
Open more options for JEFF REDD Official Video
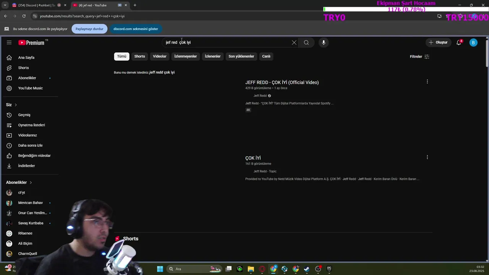[427, 81]
